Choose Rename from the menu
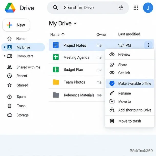The height and width of the screenshot is (156, 156). [x=130, y=93]
